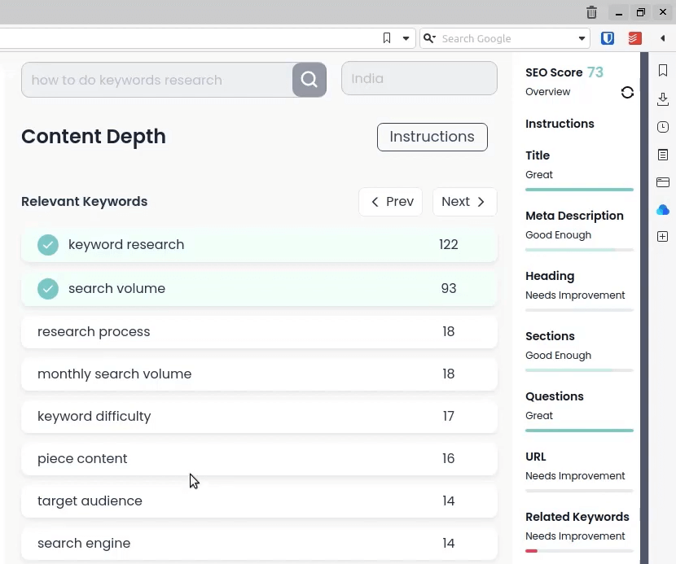Image resolution: width=676 pixels, height=564 pixels.
Task: Collapse the side panel using the arrow toggle
Action: (663, 38)
